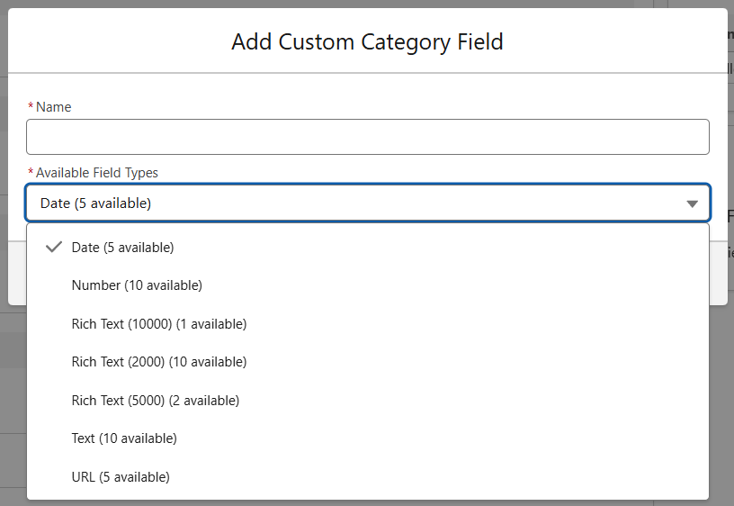The height and width of the screenshot is (506, 734).
Task: Click the 'Add Custom Category Field' dialog title
Action: click(367, 41)
